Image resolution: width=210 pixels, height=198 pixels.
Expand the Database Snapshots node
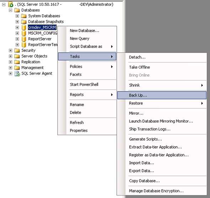pyautogui.click(x=17, y=22)
